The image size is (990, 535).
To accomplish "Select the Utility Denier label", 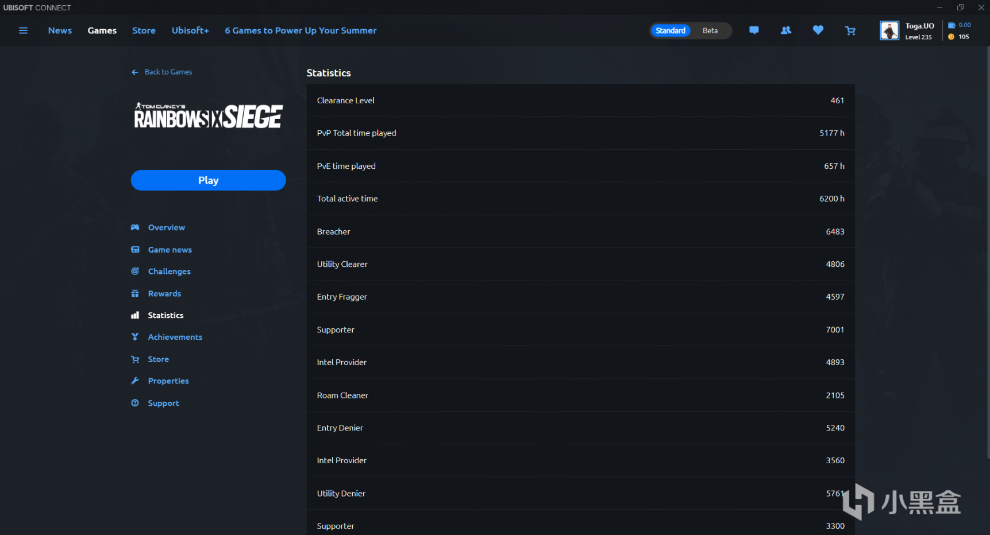I will click(x=341, y=494).
